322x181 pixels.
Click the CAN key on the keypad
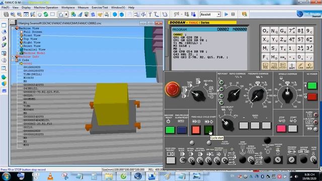(300, 66)
